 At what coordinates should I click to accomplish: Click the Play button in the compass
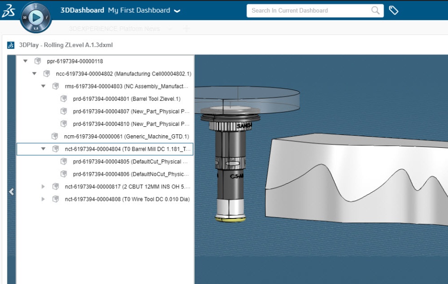pyautogui.click(x=36, y=17)
